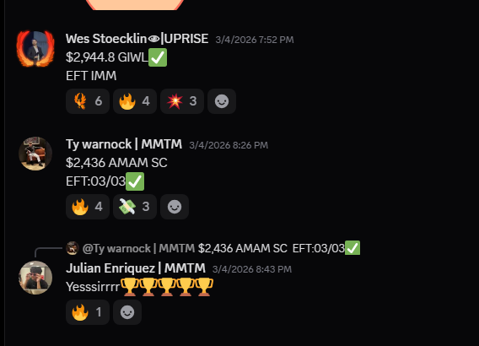Click the 7:52 PM message timestamp
Image resolution: width=479 pixels, height=346 pixels.
[x=255, y=40]
